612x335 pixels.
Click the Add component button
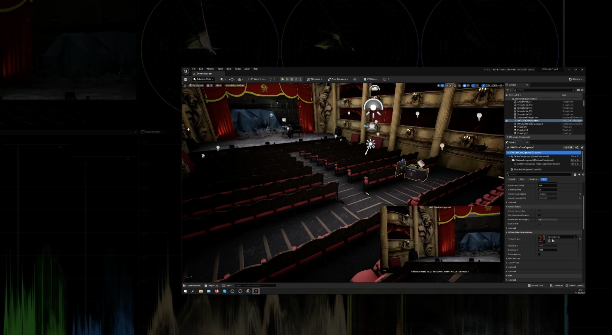[569, 147]
